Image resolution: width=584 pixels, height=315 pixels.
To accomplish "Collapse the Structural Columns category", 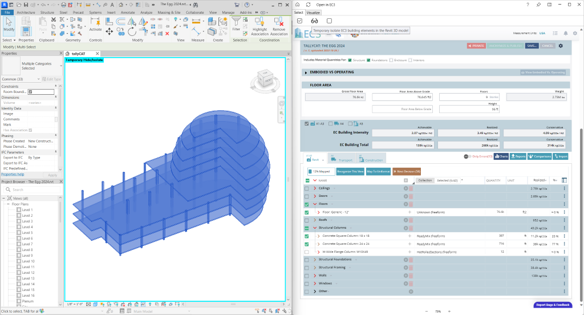I will tap(315, 228).
